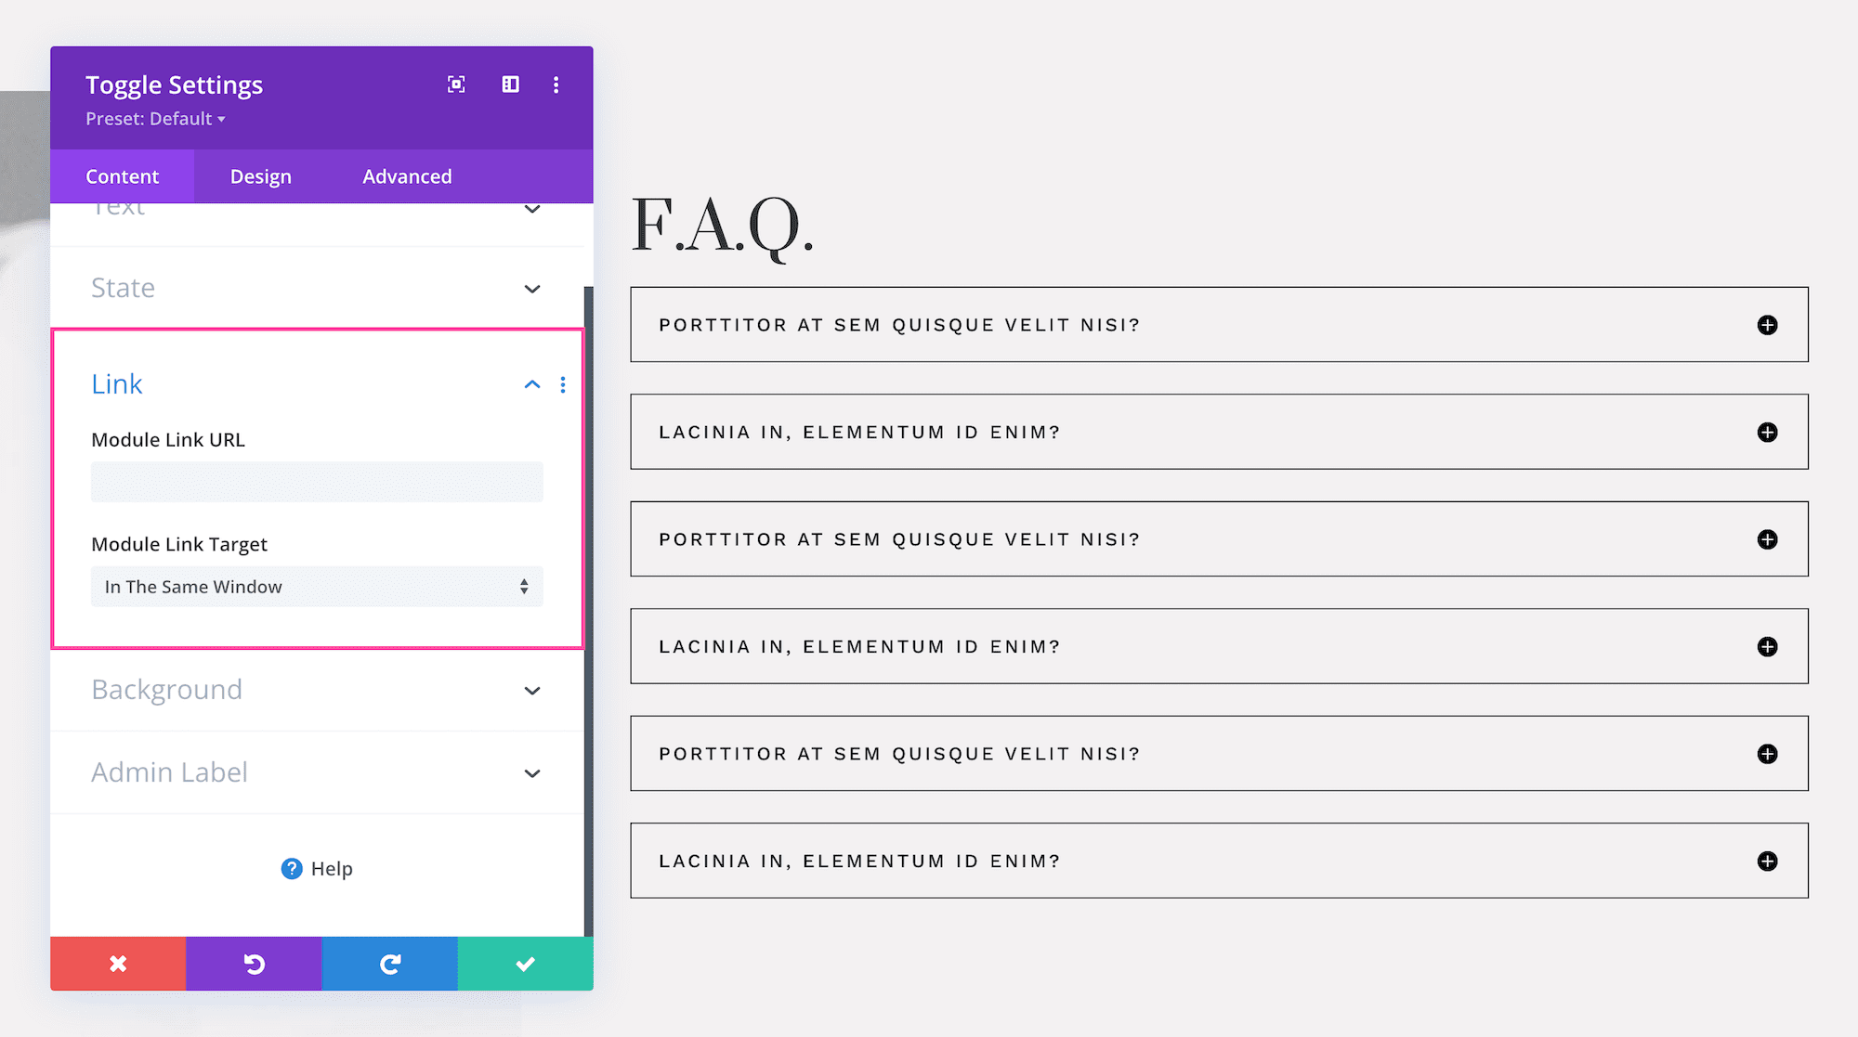Click the plus icon on first FAQ toggle
This screenshot has height=1037, width=1858.
point(1767,324)
